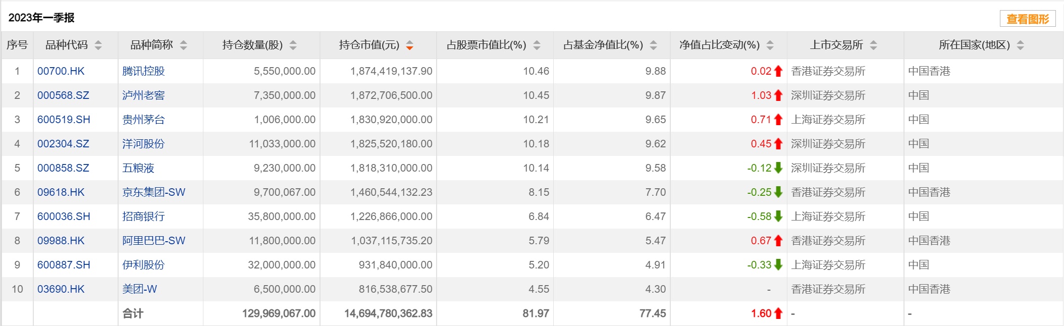Sort by 占股票市值比(%) arrows
Viewport: 1064px width, 326px height.
[x=537, y=45]
